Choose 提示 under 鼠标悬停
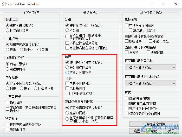The height and width of the screenshot is (137, 182). point(21,88)
